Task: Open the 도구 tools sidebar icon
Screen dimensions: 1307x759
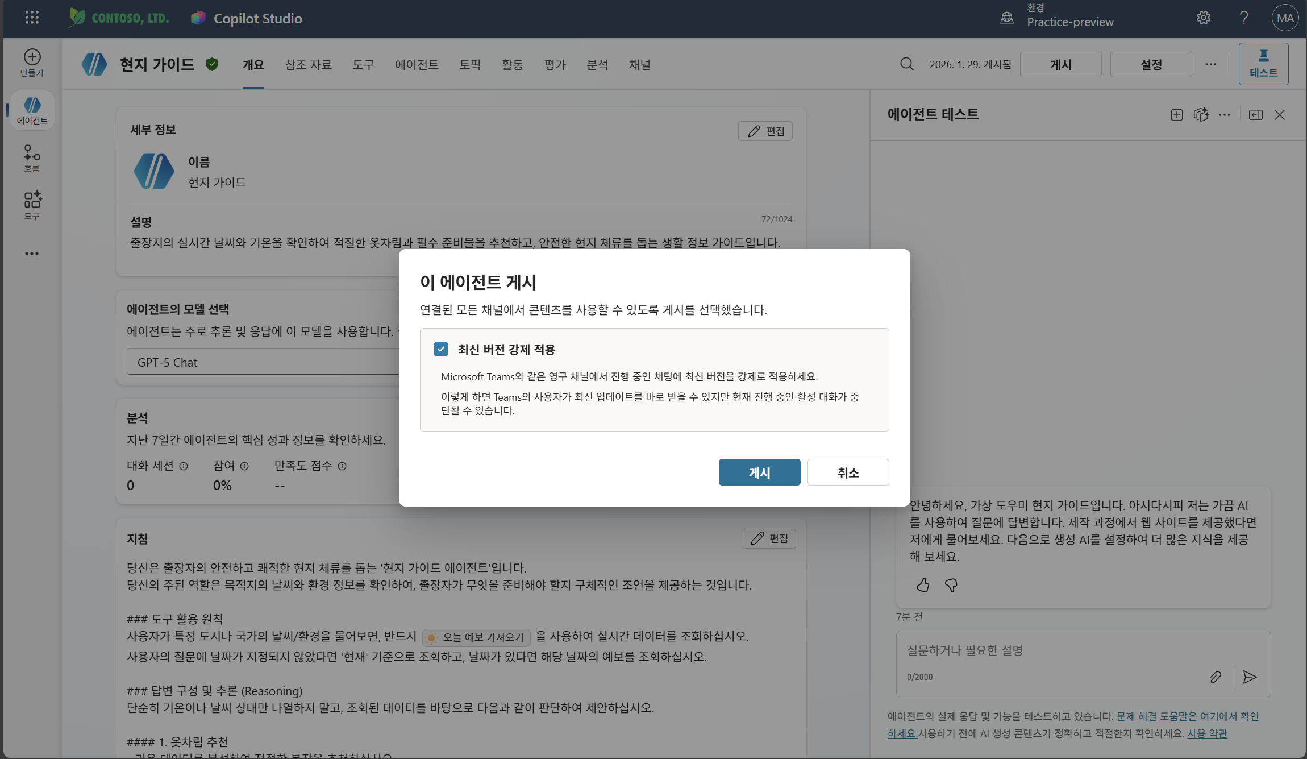Action: [x=32, y=205]
